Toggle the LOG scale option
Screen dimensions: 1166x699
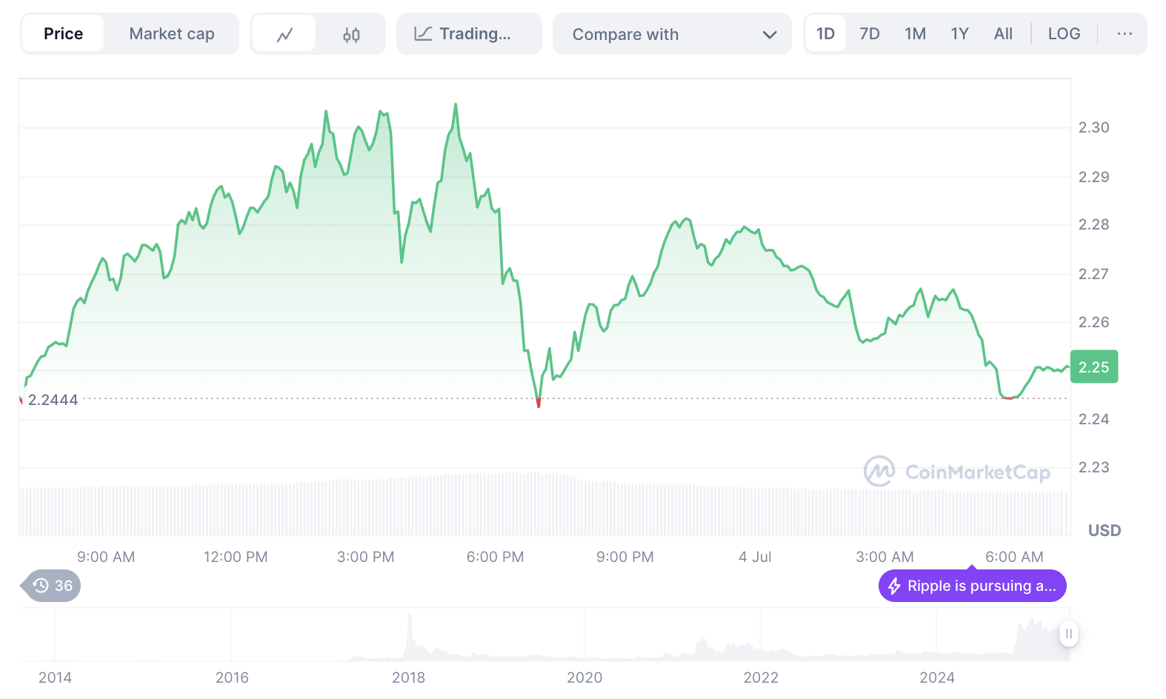(x=1064, y=34)
